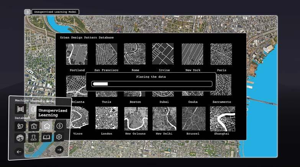Click the Placing the data progress bar
The image size is (300, 167).
[152, 84]
